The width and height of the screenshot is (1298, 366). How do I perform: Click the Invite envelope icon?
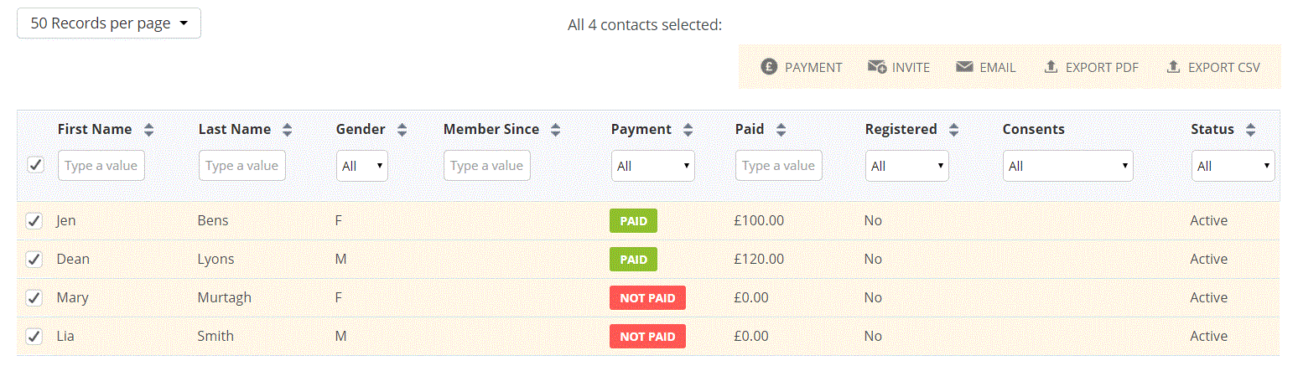(877, 67)
